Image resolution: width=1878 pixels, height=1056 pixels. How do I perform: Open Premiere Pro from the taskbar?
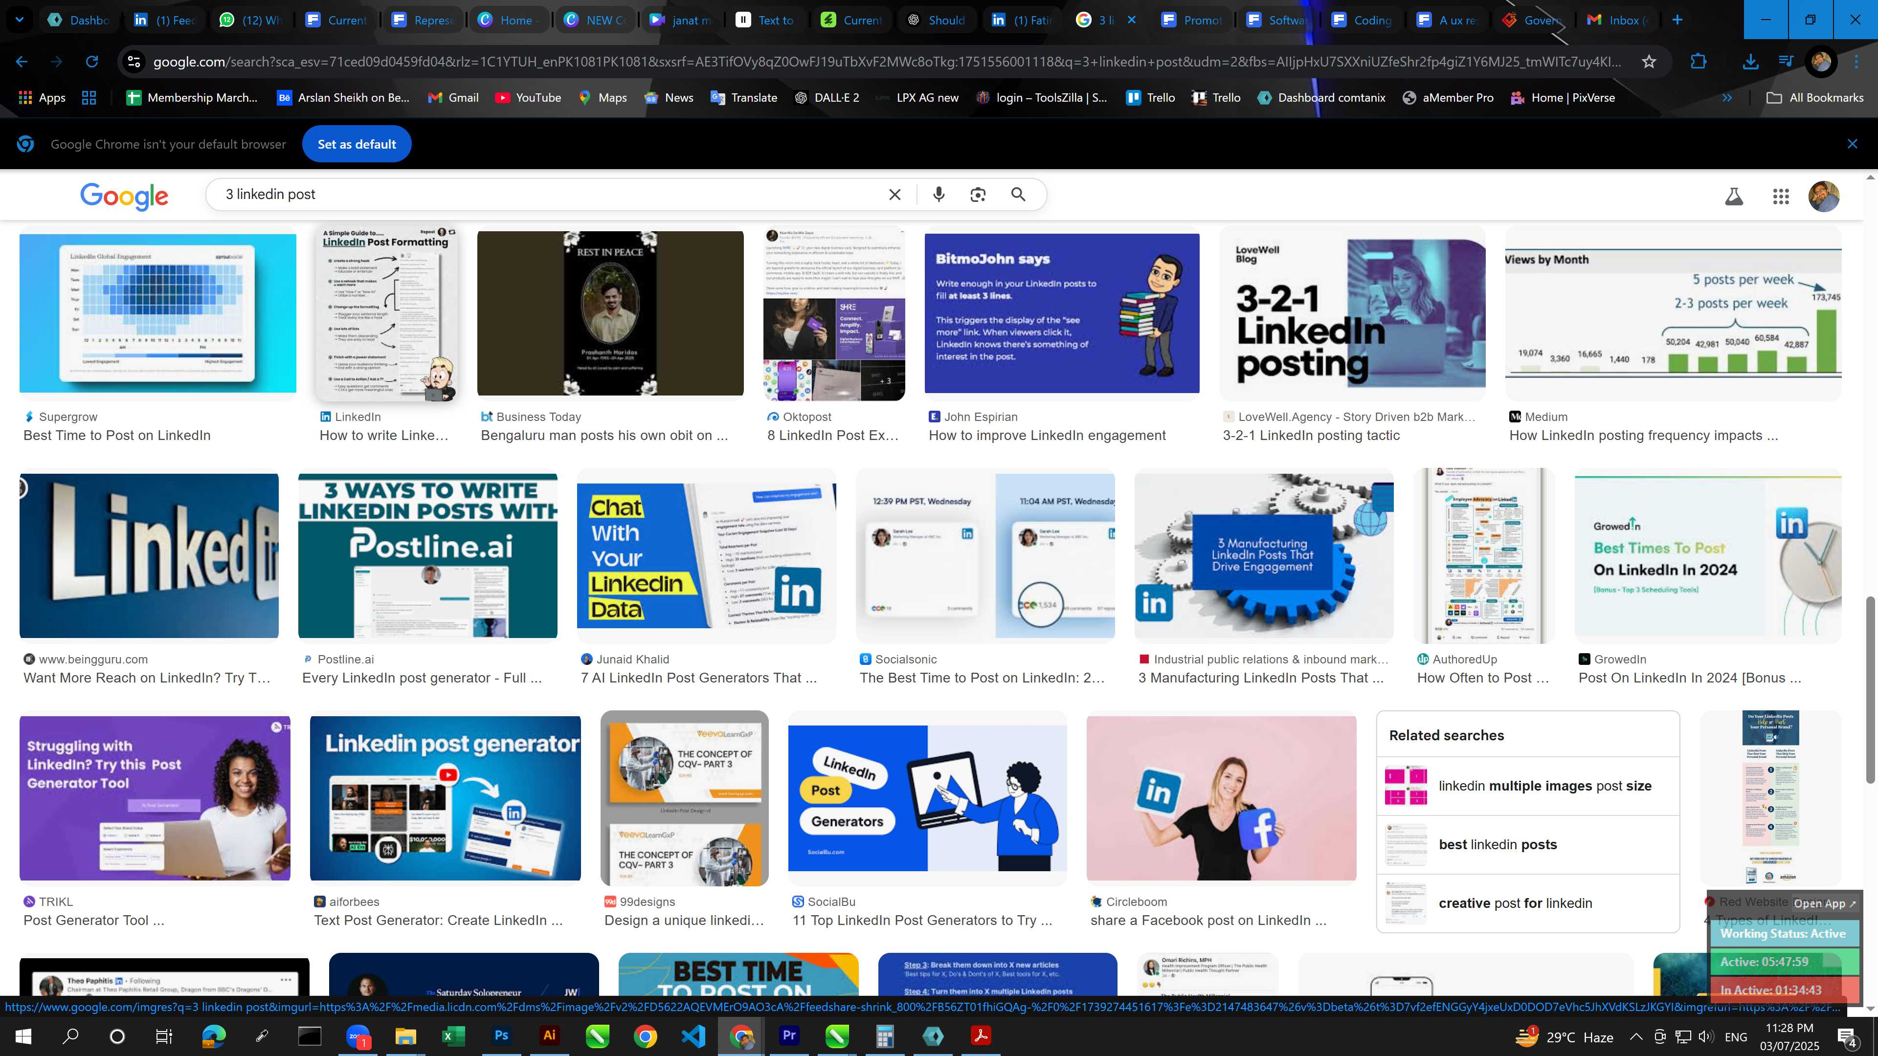click(789, 1035)
